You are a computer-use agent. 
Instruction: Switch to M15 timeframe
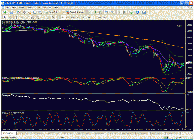click(x=73, y=17)
